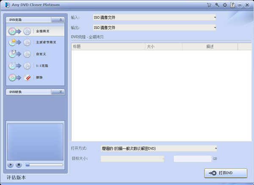The image size is (254, 185).
Task: Open the 输出 target dropdown
Action: [155, 28]
